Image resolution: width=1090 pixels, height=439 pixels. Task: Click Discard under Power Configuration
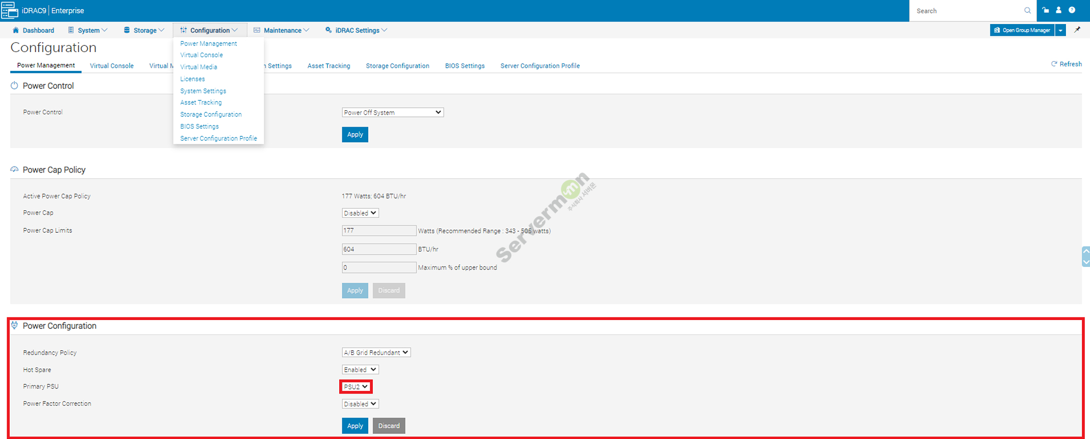coord(389,426)
